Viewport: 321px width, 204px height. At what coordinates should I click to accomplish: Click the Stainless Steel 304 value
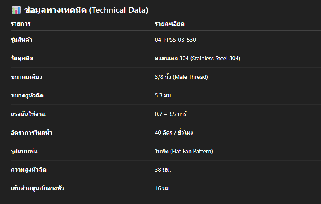pyautogui.click(x=197, y=59)
